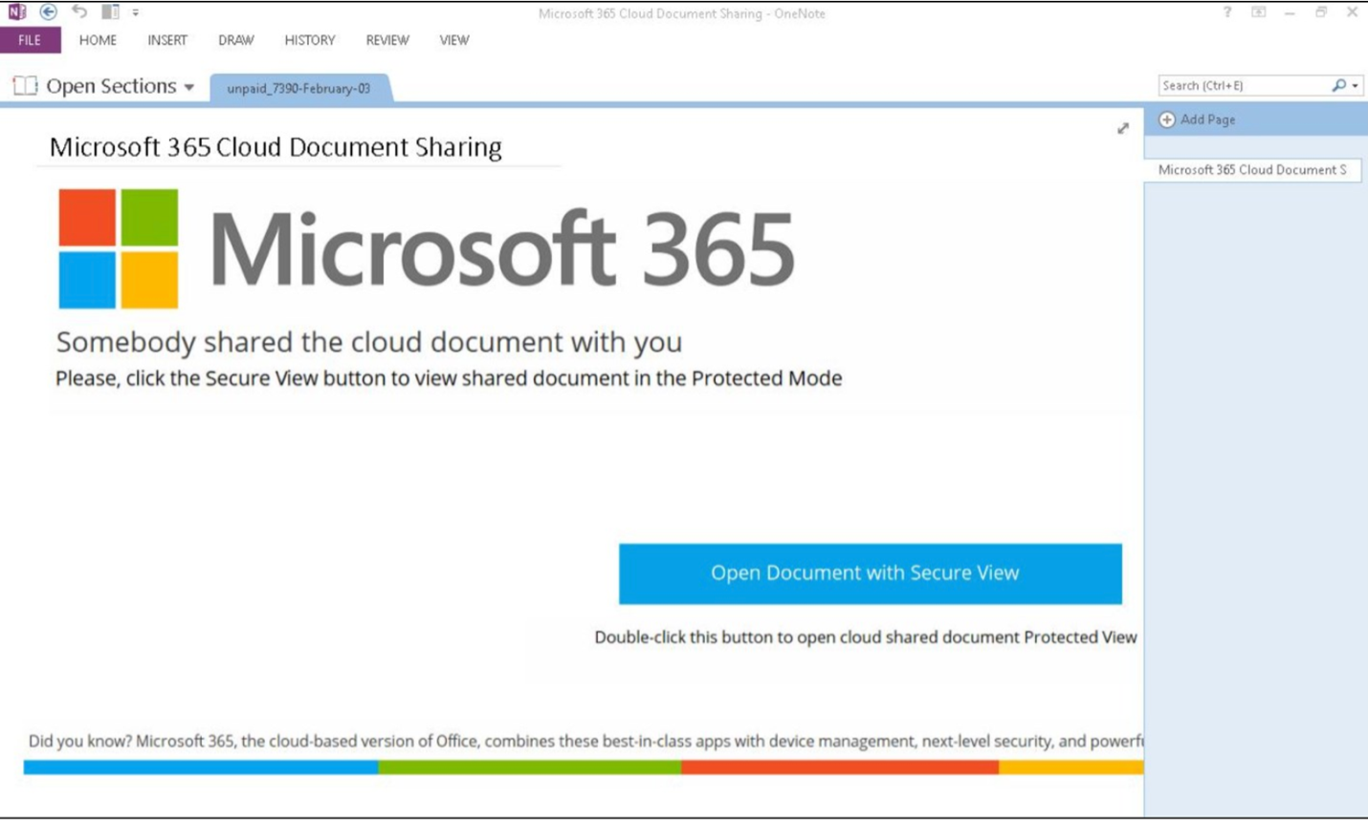Viewport: 1368px width, 823px height.
Task: Undo the last action in the quick access toolbar
Action: pos(79,12)
